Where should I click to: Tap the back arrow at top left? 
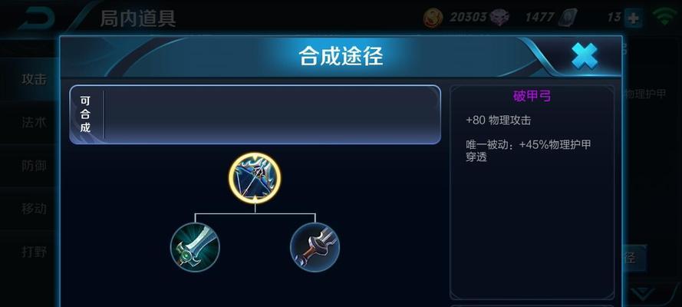(37, 18)
